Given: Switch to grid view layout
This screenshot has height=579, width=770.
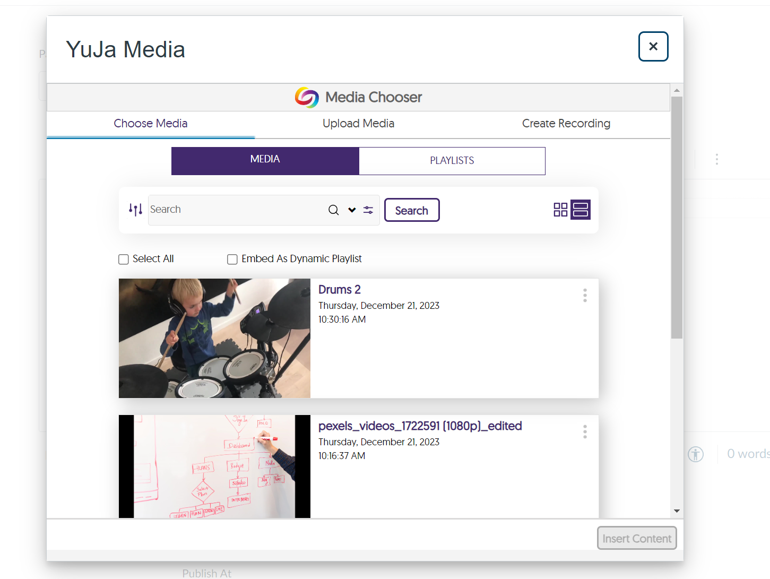Looking at the screenshot, I should coord(560,210).
